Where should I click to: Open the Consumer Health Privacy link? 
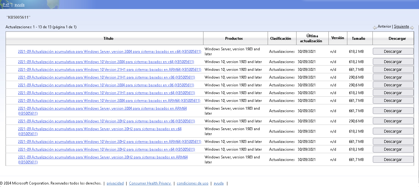pos(150,183)
